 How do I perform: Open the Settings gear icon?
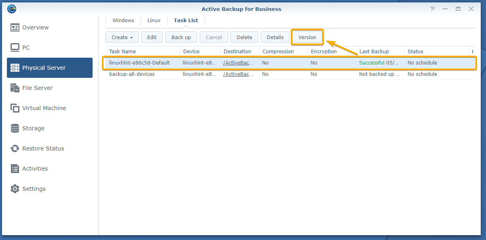15,189
